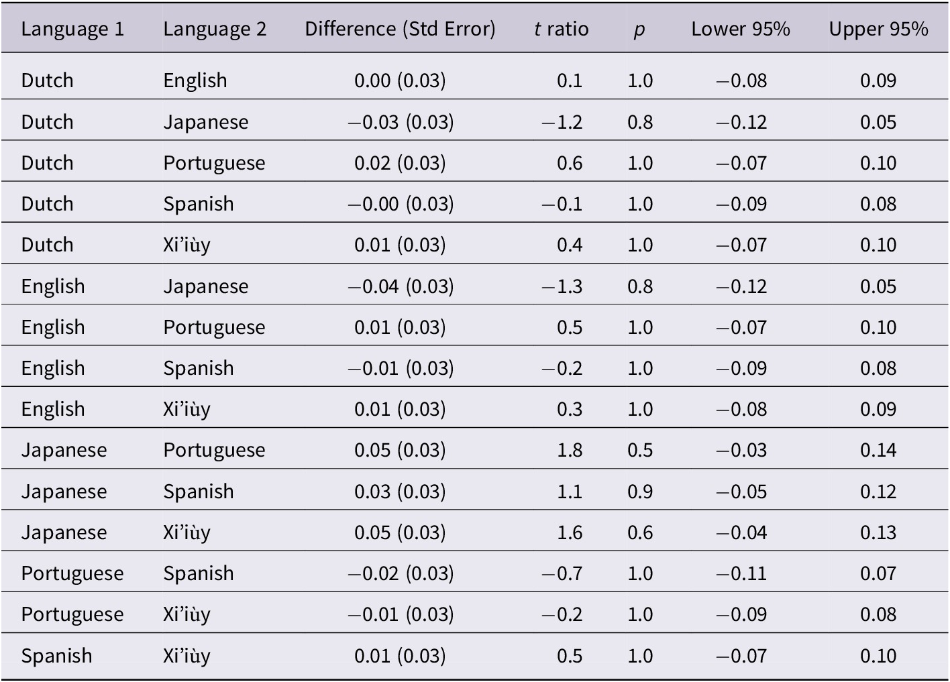
Task: Select English in the English–Portuguese row
Action: coord(53,327)
